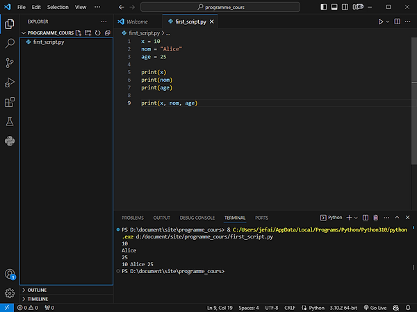
Task: Open the Testing flask view
Action: click(x=10, y=122)
